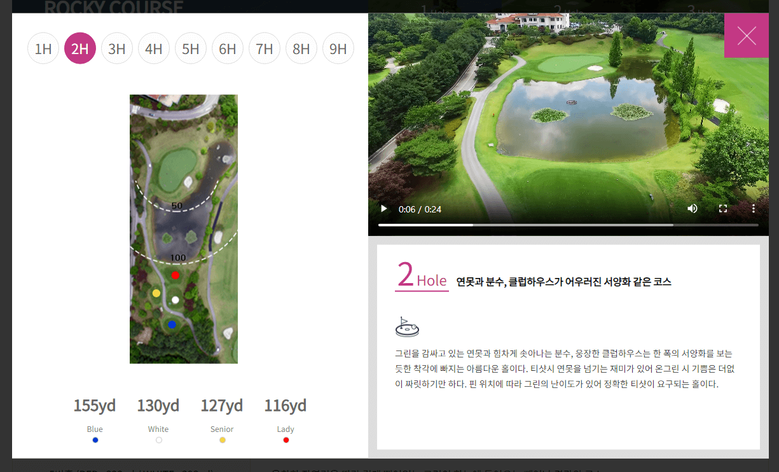This screenshot has height=472, width=779.
Task: Select the Lady tee red marker dot
Action: point(286,440)
